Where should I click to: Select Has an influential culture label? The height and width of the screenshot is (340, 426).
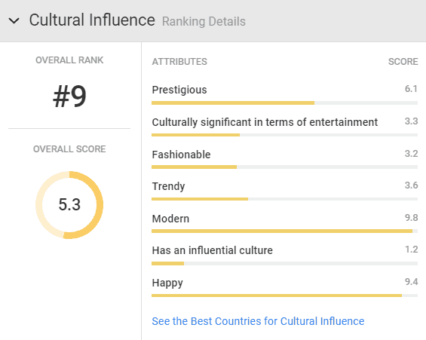pos(212,250)
